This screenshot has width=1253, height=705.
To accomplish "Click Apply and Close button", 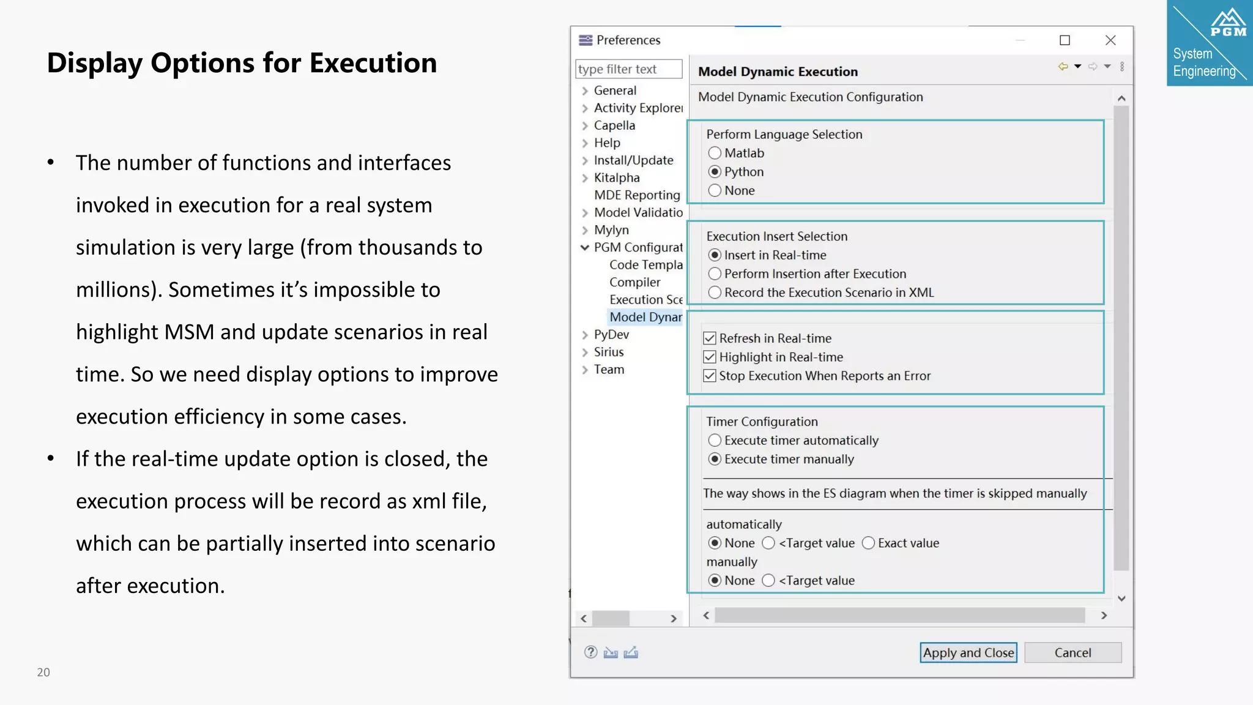I will (x=969, y=652).
